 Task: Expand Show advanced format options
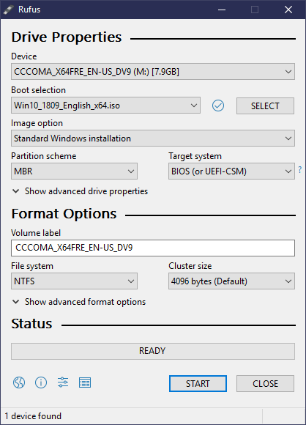coord(79,302)
